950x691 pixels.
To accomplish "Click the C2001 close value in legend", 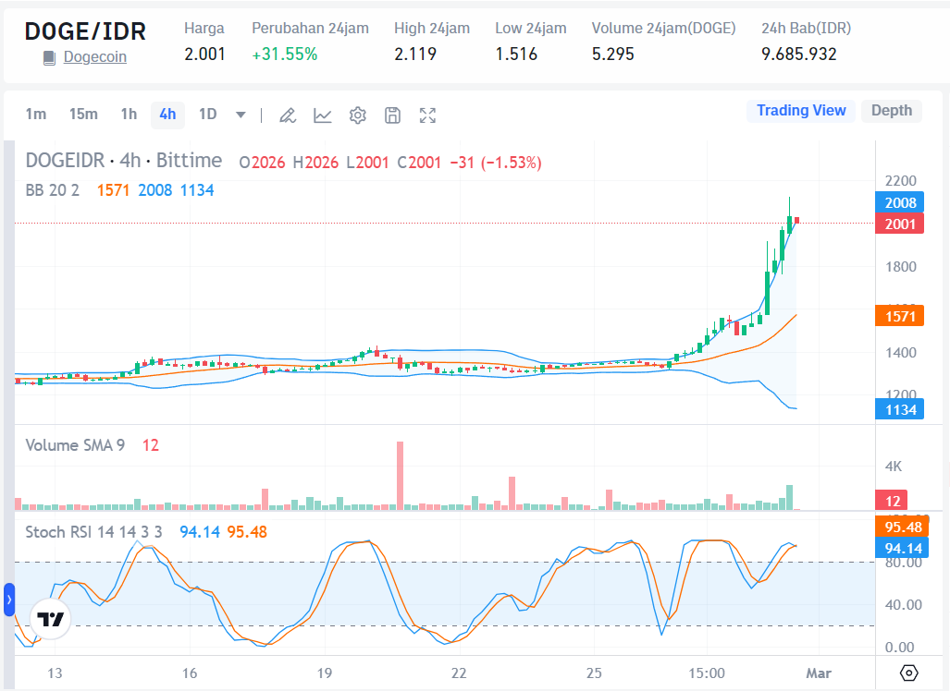I will point(419,163).
